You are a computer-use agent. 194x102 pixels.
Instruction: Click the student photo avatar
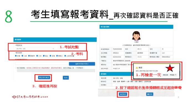(136, 36)
